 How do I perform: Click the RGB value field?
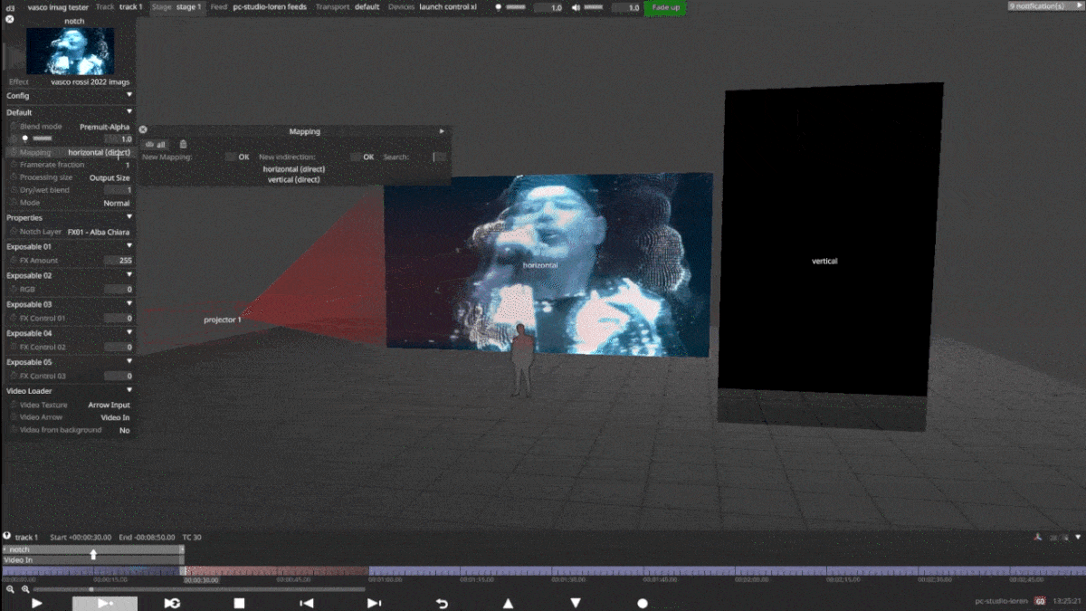point(118,290)
